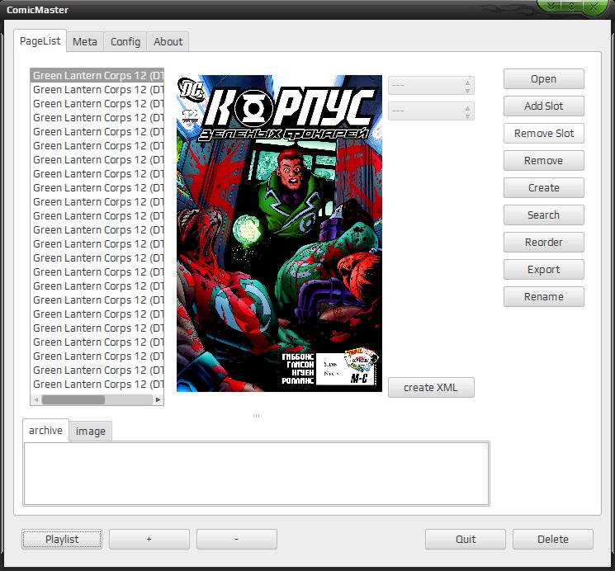The width and height of the screenshot is (615, 571).
Task: Close the ComicMaster window
Action: click(x=594, y=6)
